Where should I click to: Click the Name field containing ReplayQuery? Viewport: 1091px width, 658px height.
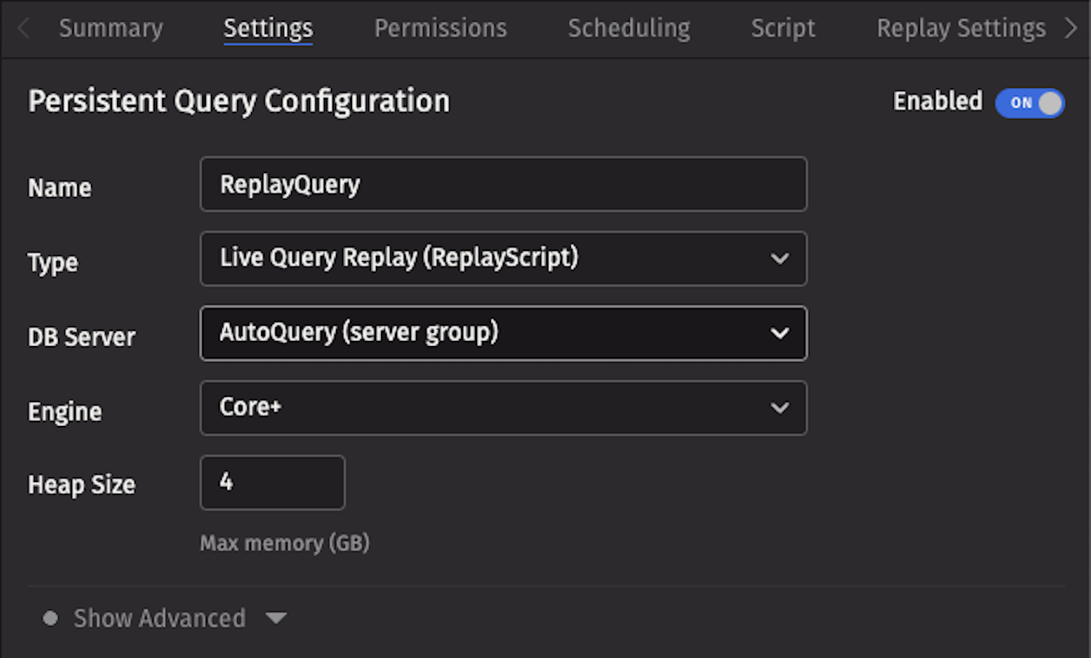point(502,185)
